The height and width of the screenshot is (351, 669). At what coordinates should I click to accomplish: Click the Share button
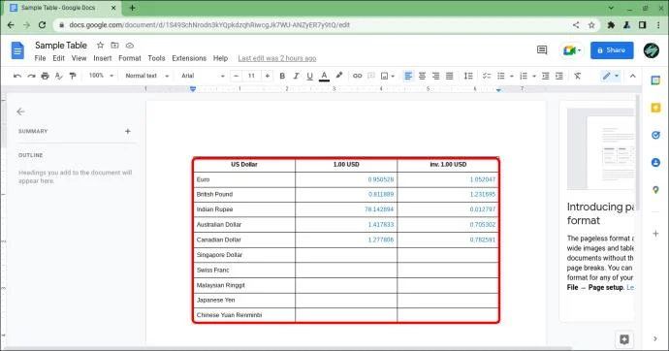(x=612, y=50)
